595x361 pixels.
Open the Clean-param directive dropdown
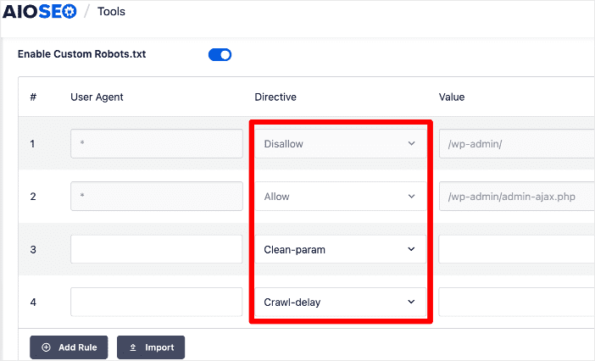(341, 249)
